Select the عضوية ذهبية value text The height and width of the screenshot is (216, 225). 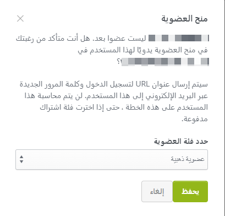click(188, 159)
